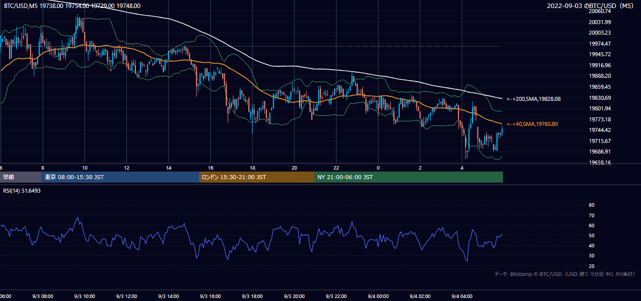The width and height of the screenshot is (641, 301).
Task: Click price axis value 19974.47
Action: [600, 44]
